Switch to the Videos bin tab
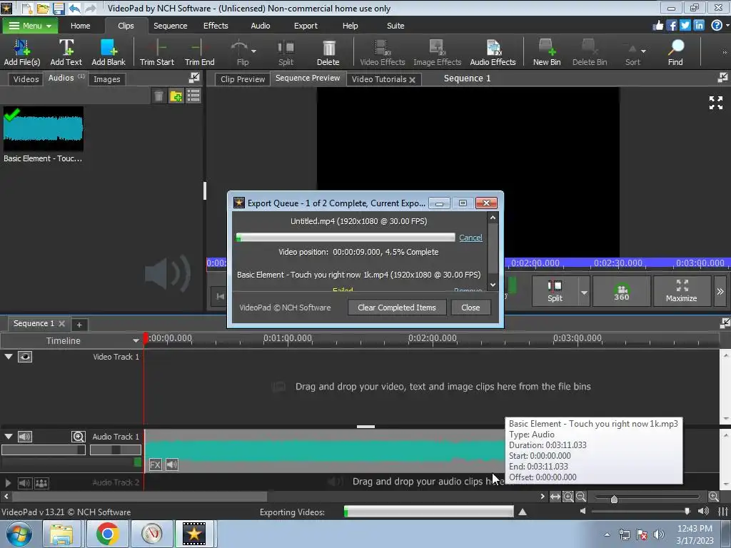 pos(26,79)
